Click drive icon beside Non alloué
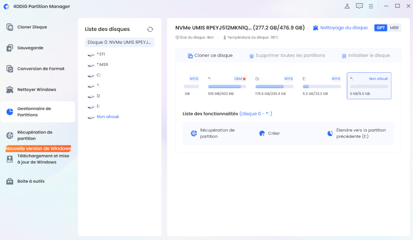 point(91,117)
